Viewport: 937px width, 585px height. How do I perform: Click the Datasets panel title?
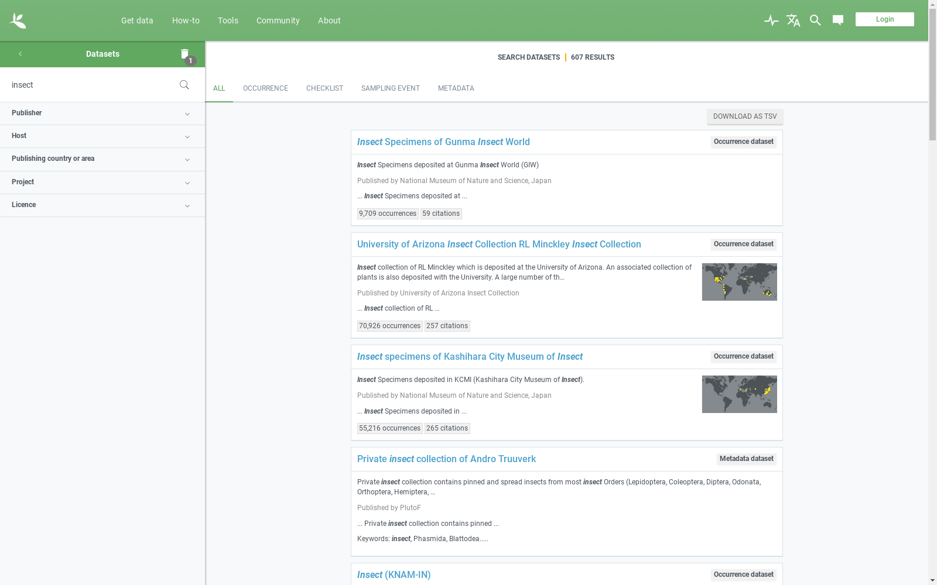coord(102,54)
